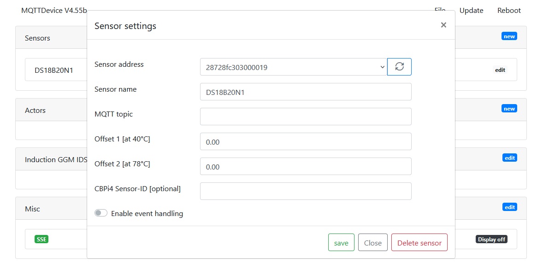Open the Sensor address dropdown
This screenshot has width=543, height=275.
(293, 67)
